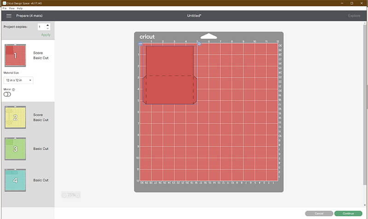The width and height of the screenshot is (368, 219).
Task: Click the three-dot handle on the mat object
Action: (x=140, y=44)
